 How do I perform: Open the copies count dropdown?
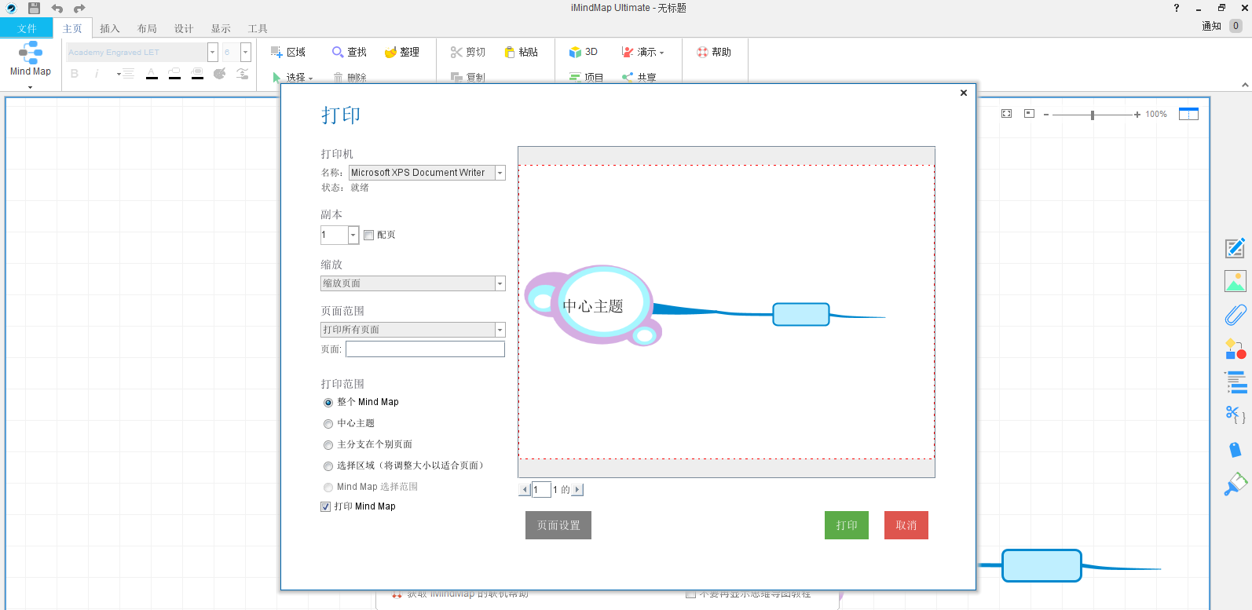[x=353, y=235]
